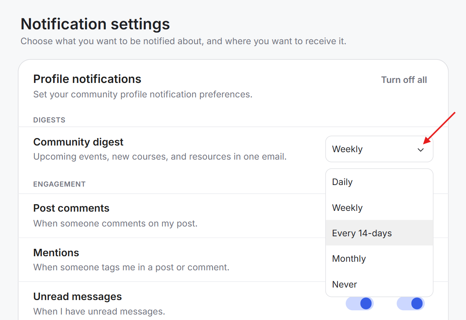The image size is (466, 320).
Task: Toggle the right Unread messages switch
Action: [x=411, y=303]
